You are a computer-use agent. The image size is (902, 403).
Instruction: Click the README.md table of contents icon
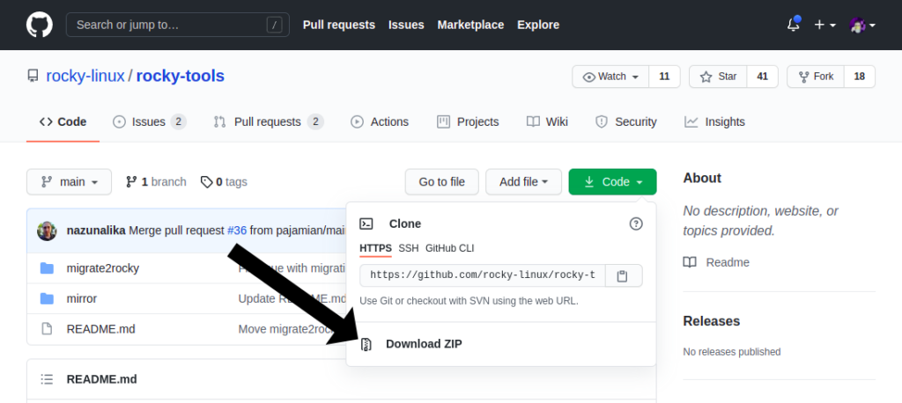pos(47,379)
